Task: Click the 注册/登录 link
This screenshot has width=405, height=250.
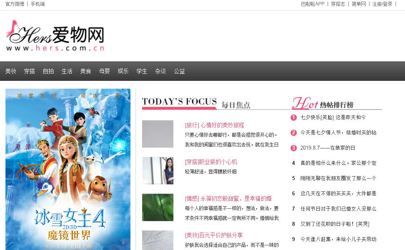Action: tap(382, 4)
